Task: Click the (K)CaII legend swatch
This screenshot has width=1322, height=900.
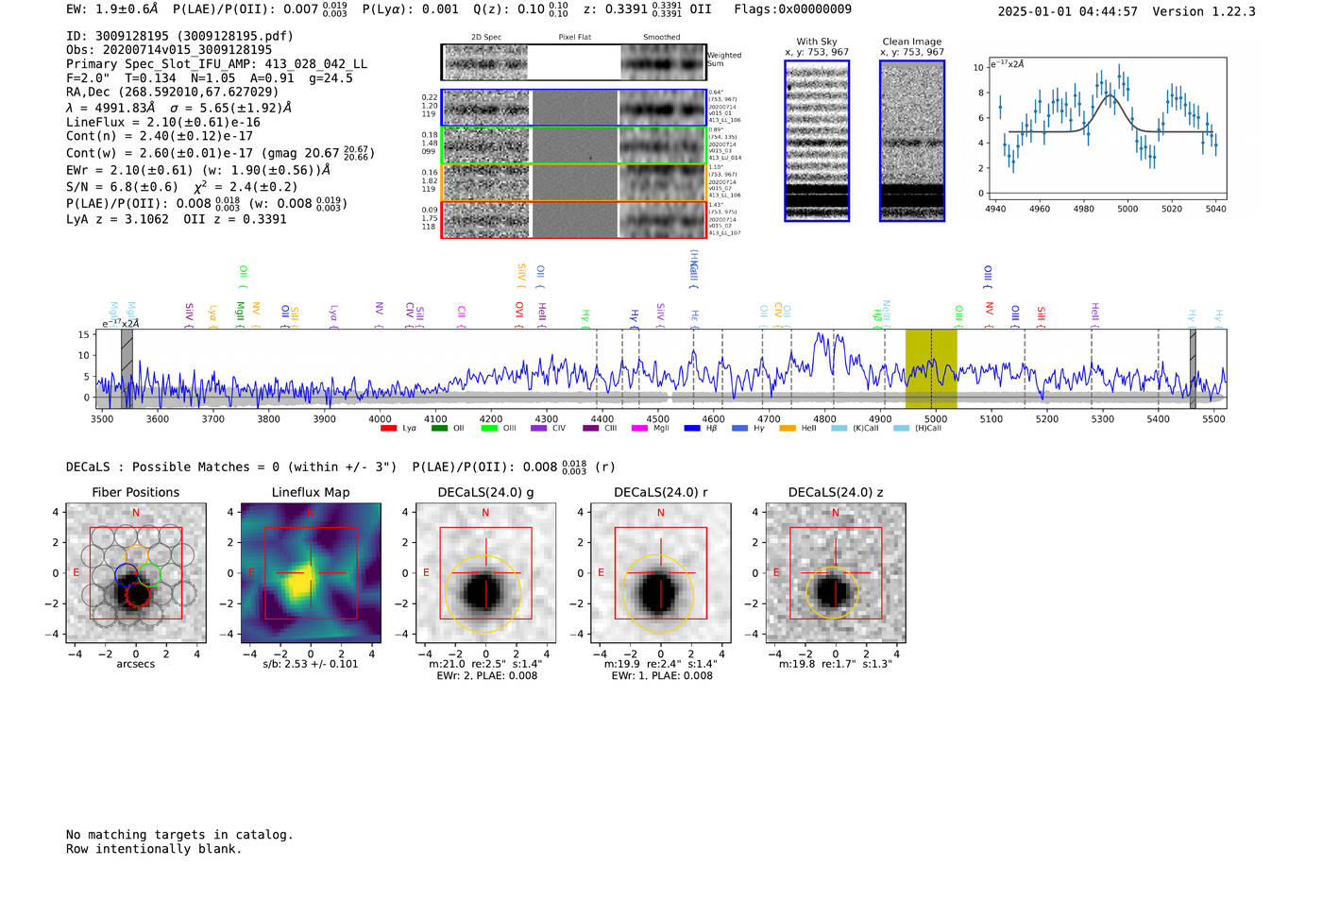Action: pos(839,429)
